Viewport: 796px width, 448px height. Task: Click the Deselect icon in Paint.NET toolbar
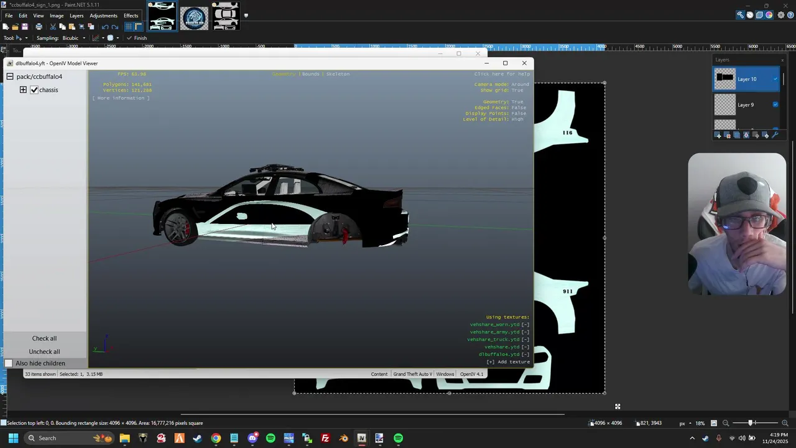coord(91,27)
